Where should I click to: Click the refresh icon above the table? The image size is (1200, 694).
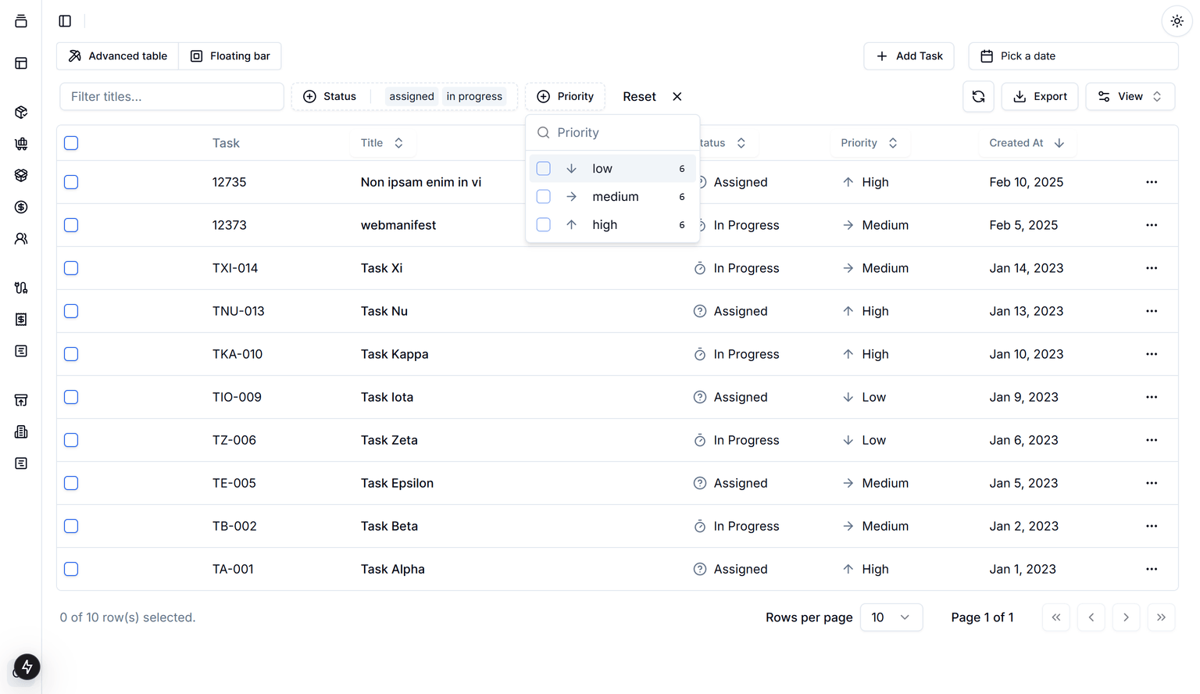point(978,96)
